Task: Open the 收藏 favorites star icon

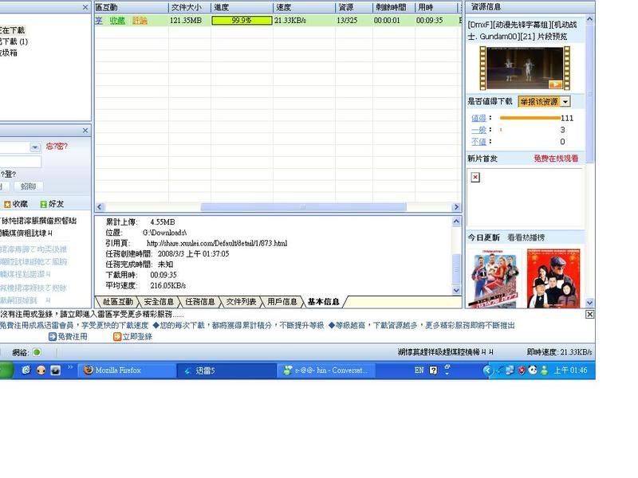Action: point(7,204)
